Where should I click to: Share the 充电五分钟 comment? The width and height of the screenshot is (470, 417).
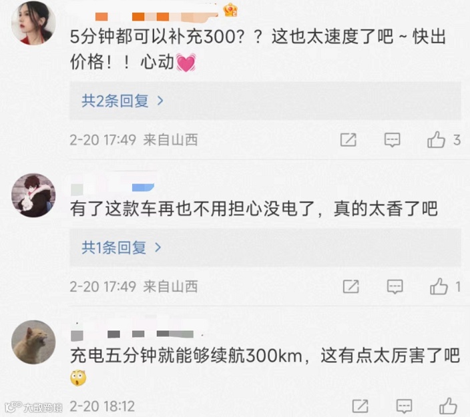361,406
